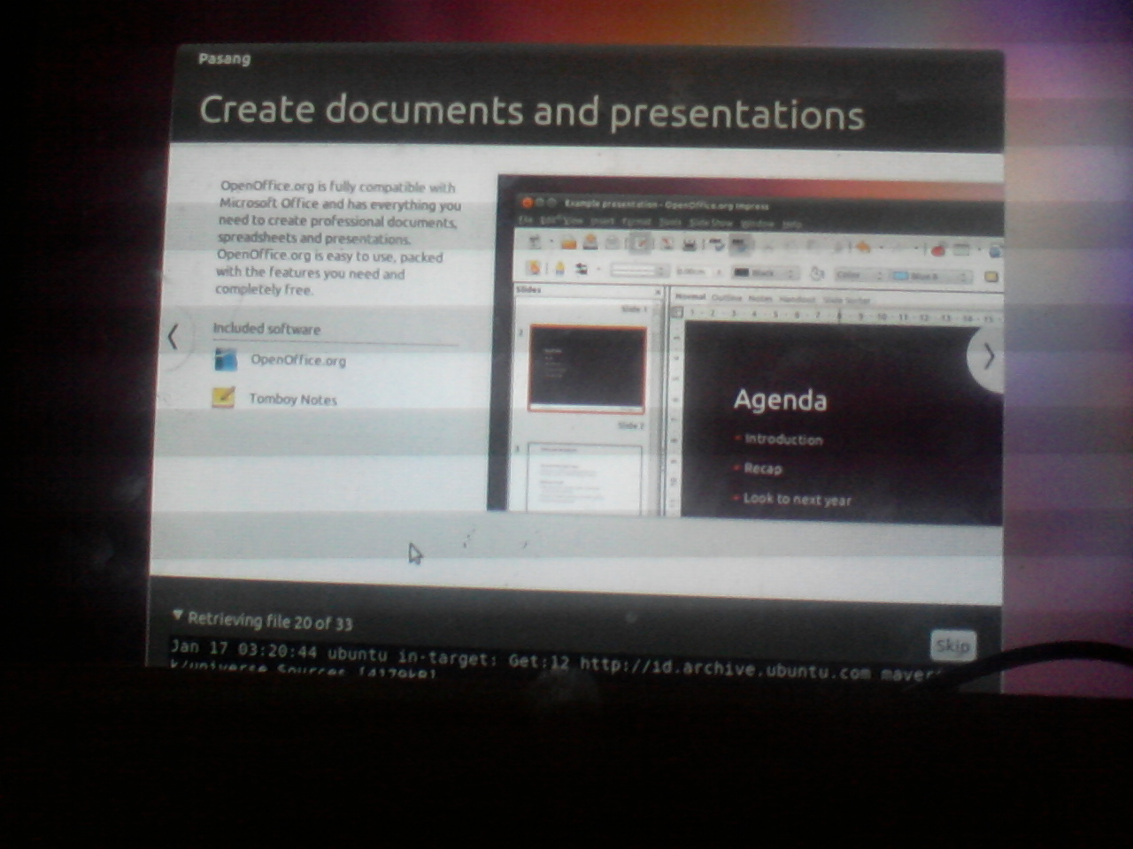Click the Skip button
This screenshot has width=1133, height=849.
(x=952, y=645)
